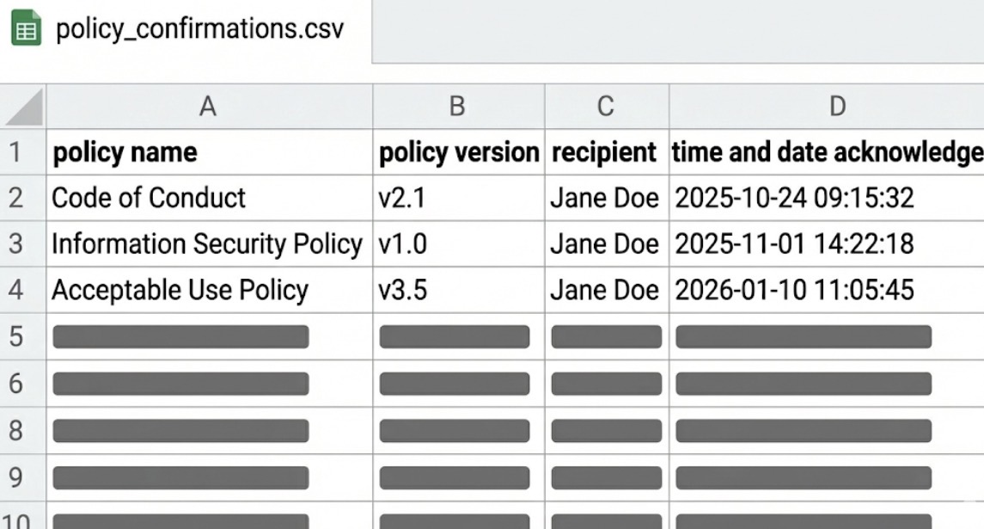
Task: Click the green Sheets file icon
Action: point(27,29)
